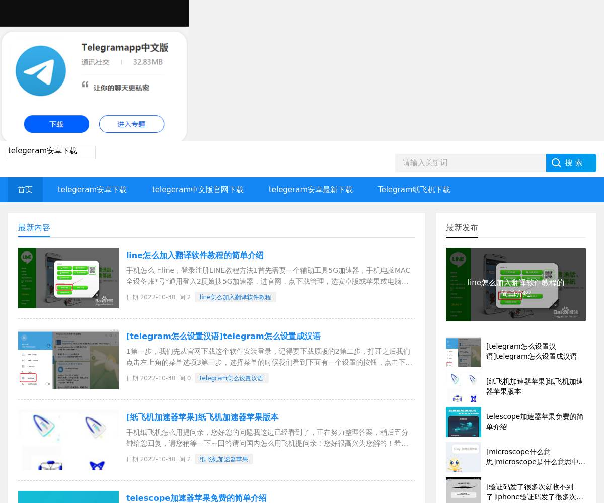This screenshot has width=604, height=503.
Task: Open article title telegram怎么设置成汉语 in 最新内容
Action: (x=223, y=337)
